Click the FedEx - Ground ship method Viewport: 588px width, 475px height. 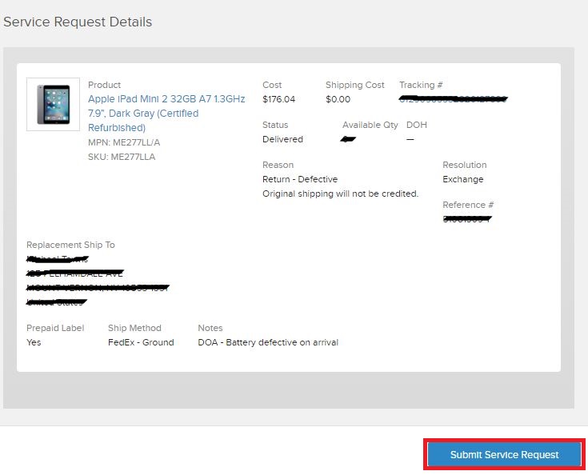click(x=141, y=342)
